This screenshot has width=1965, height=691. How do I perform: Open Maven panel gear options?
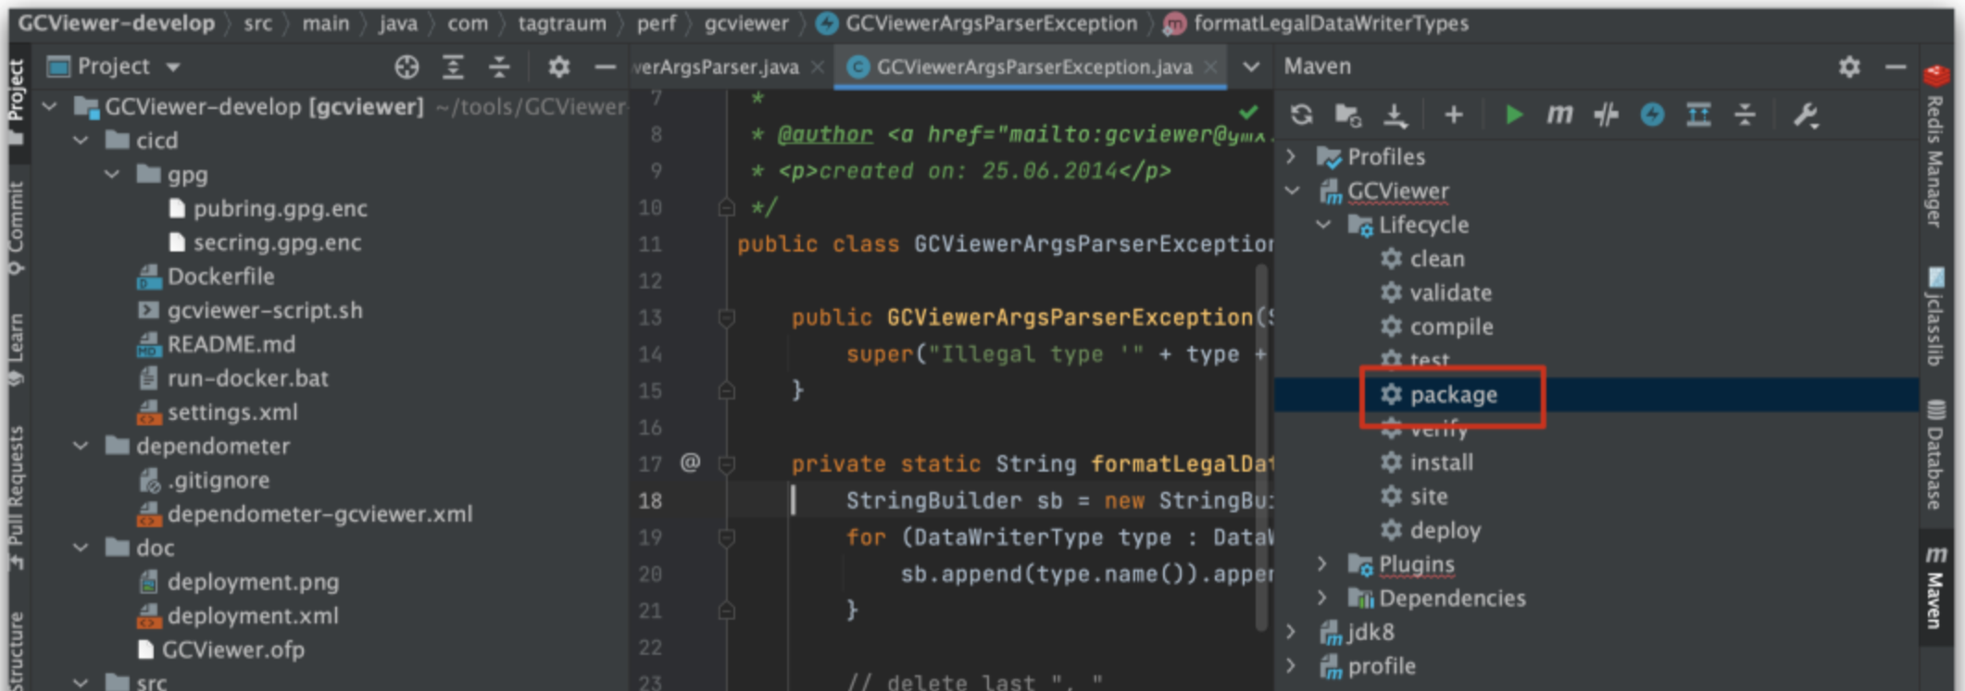(x=1849, y=67)
